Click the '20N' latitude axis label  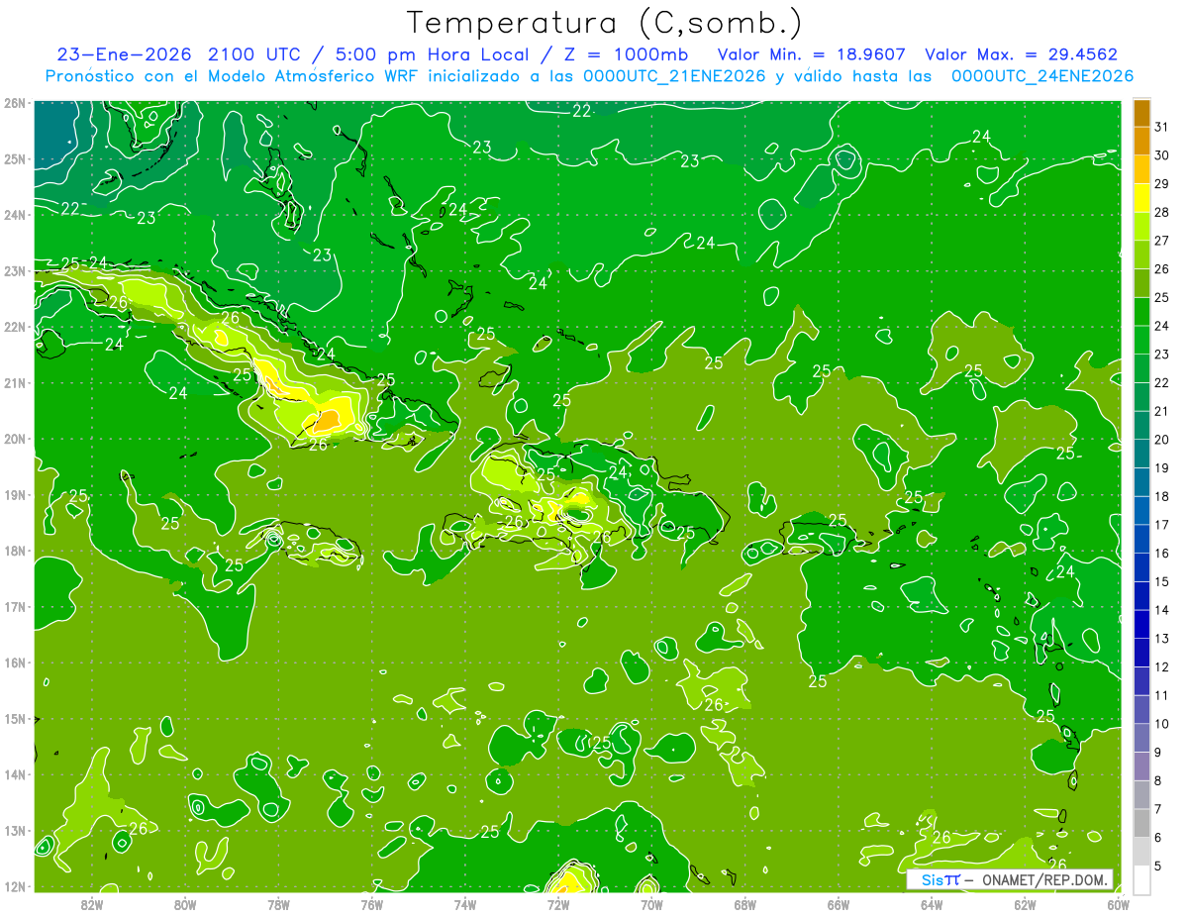(x=15, y=439)
